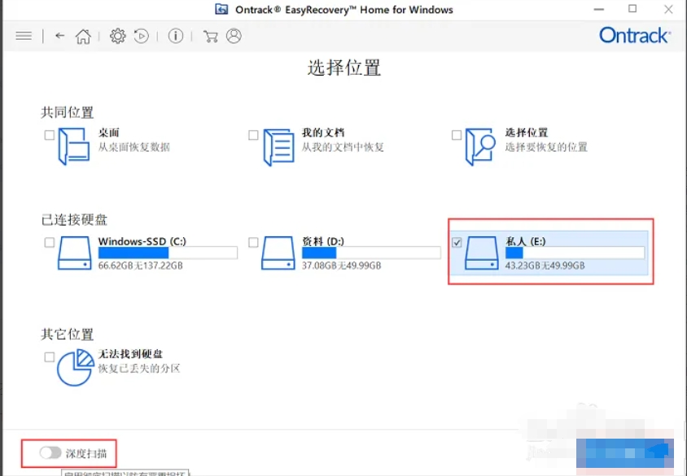Click the 其它位置 section heading
This screenshot has width=687, height=476.
click(67, 335)
